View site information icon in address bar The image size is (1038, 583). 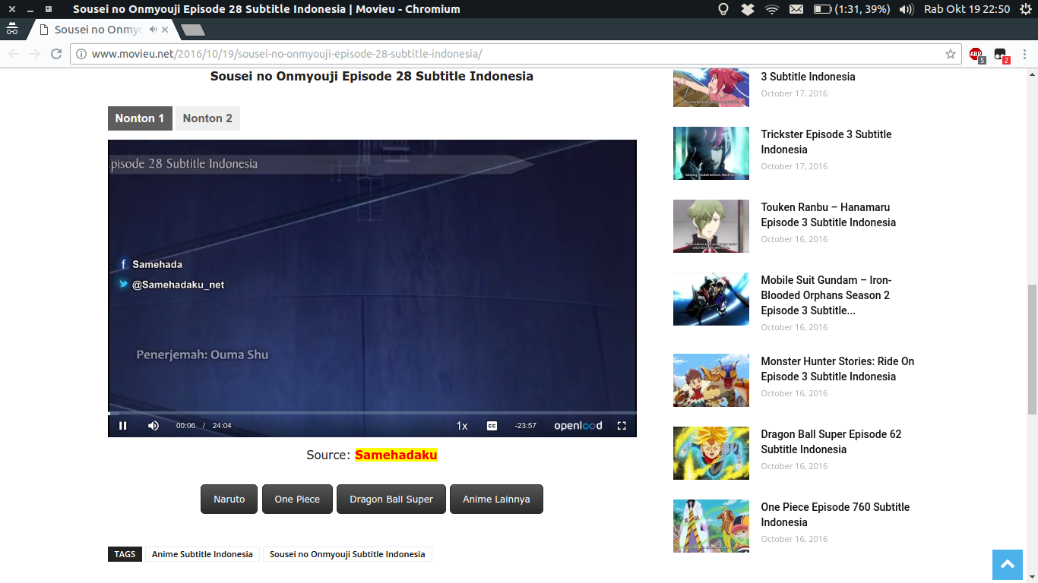81,54
